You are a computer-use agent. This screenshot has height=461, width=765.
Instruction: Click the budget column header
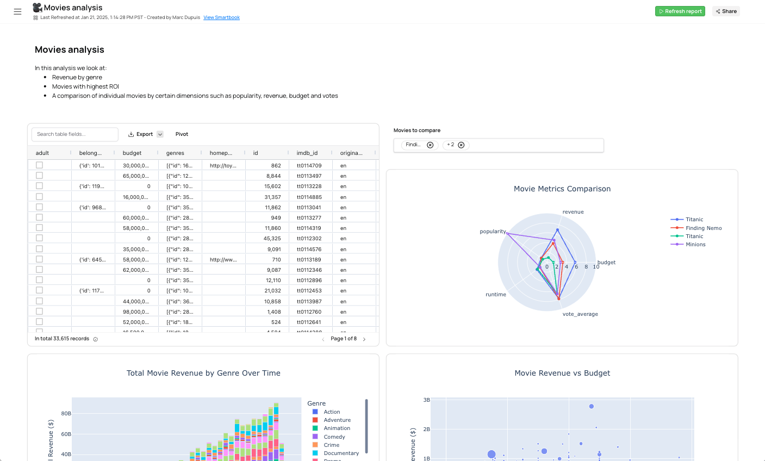tap(132, 153)
